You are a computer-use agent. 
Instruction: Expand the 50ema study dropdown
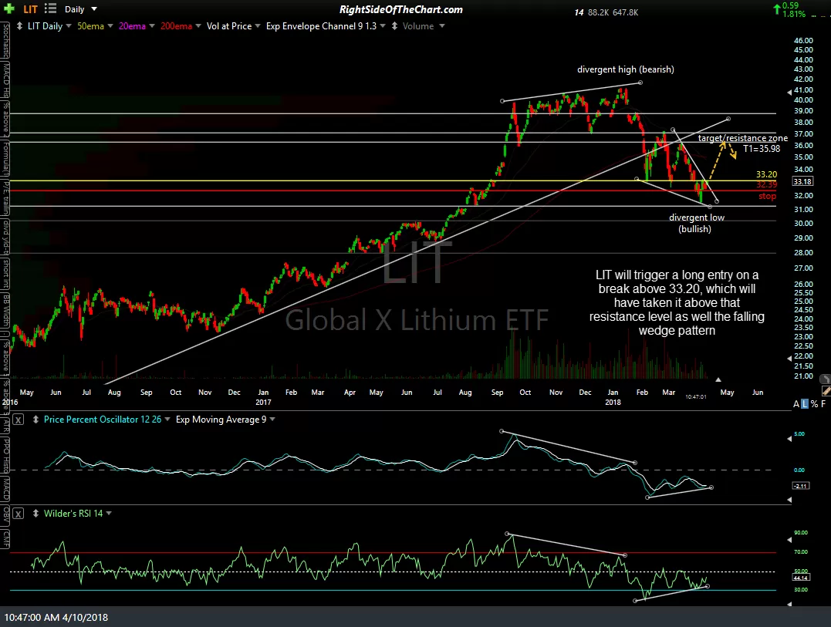110,26
